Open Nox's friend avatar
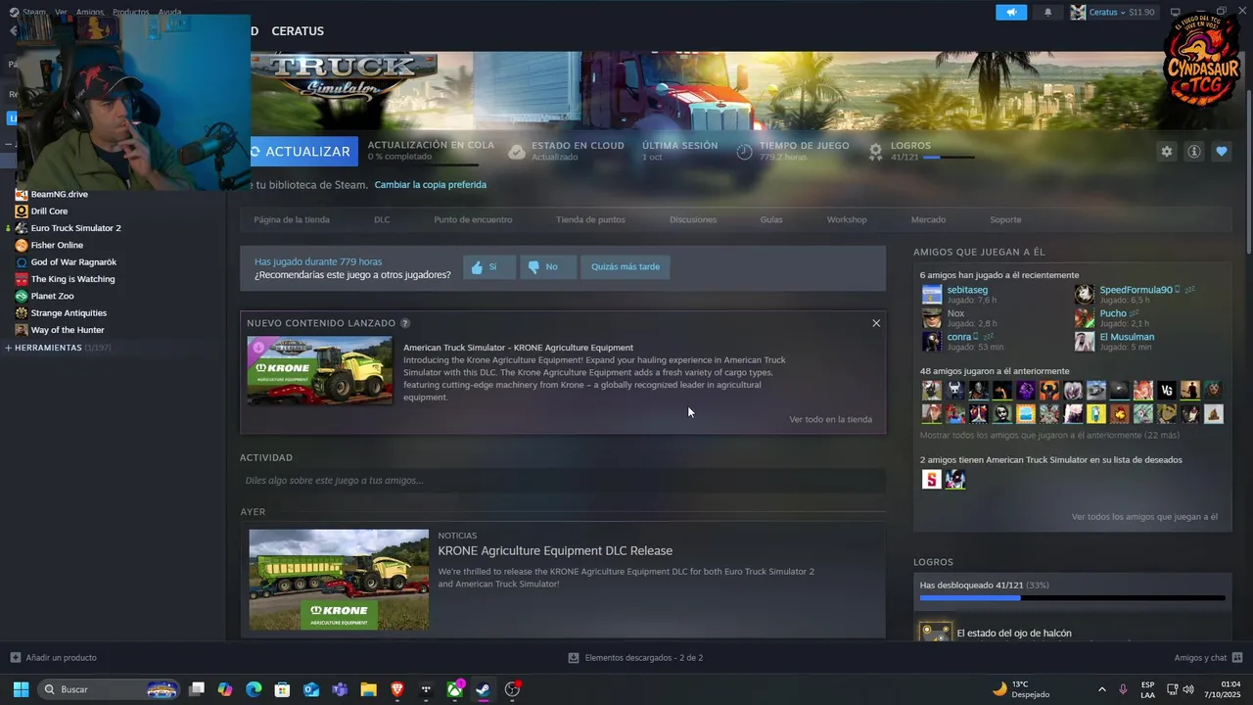 click(x=932, y=318)
